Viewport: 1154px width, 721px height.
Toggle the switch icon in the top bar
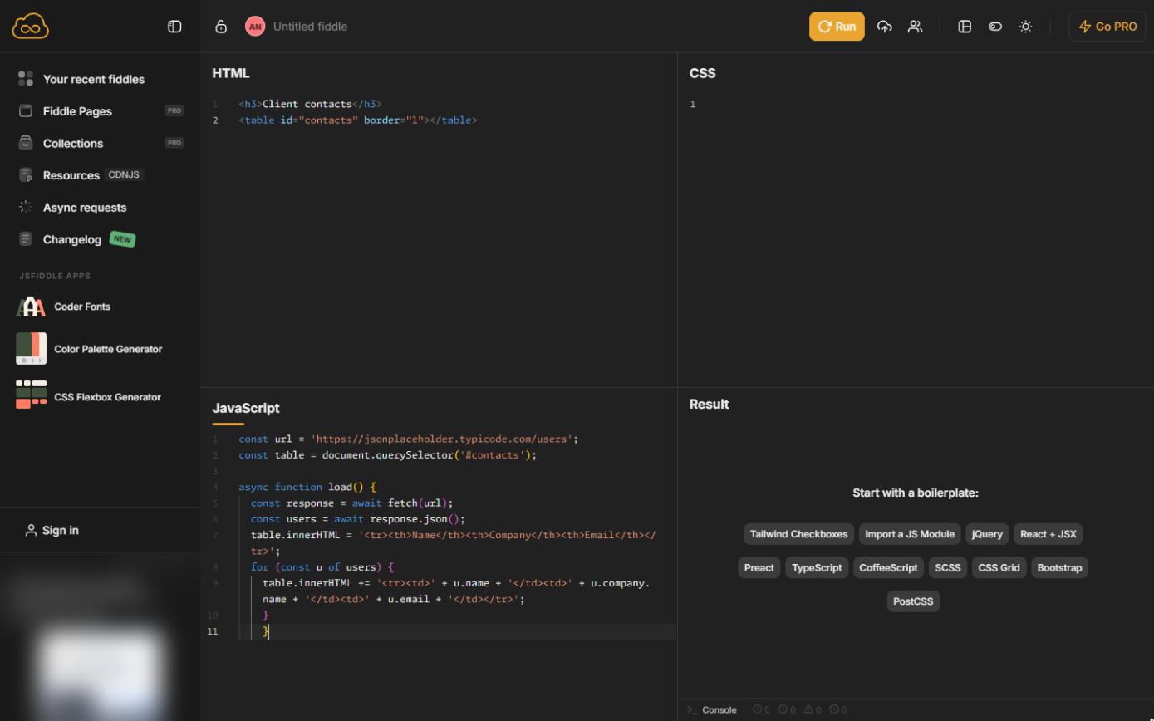(x=995, y=27)
